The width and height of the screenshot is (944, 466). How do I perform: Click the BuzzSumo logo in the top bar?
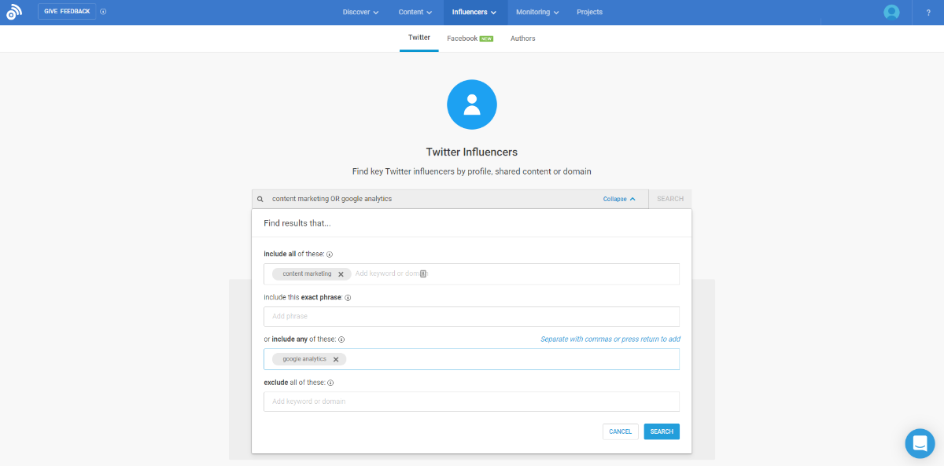point(15,11)
